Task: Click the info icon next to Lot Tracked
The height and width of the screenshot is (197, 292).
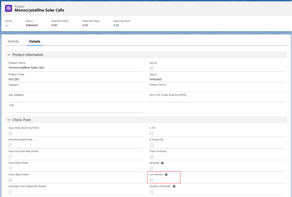Action: tap(166, 175)
